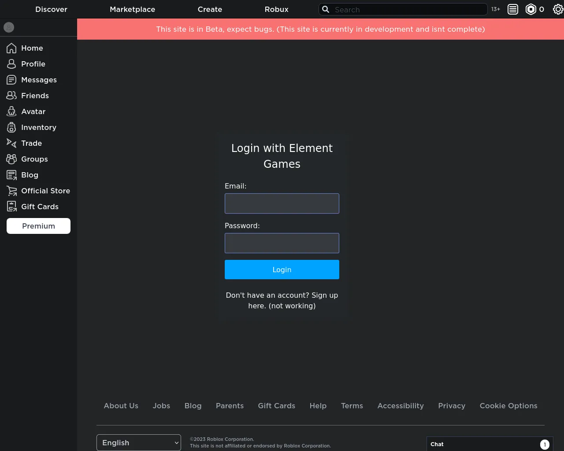Open the Help footer link

[318, 406]
